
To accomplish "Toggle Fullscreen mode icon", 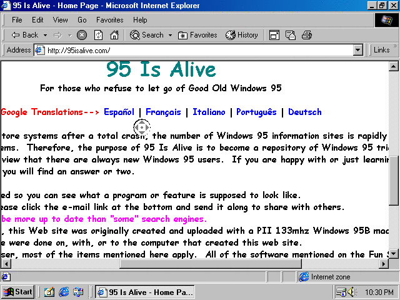I will point(274,35).
